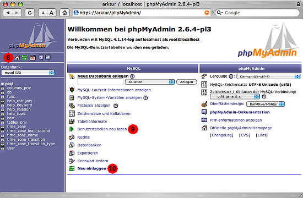Open the Home icon in left sidebar
This screenshot has height=198, width=303.
(17, 58)
